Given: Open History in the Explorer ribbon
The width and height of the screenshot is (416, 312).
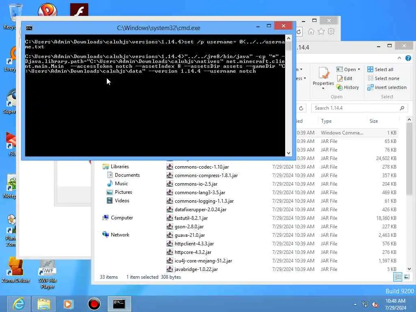Looking at the screenshot, I should click(348, 87).
